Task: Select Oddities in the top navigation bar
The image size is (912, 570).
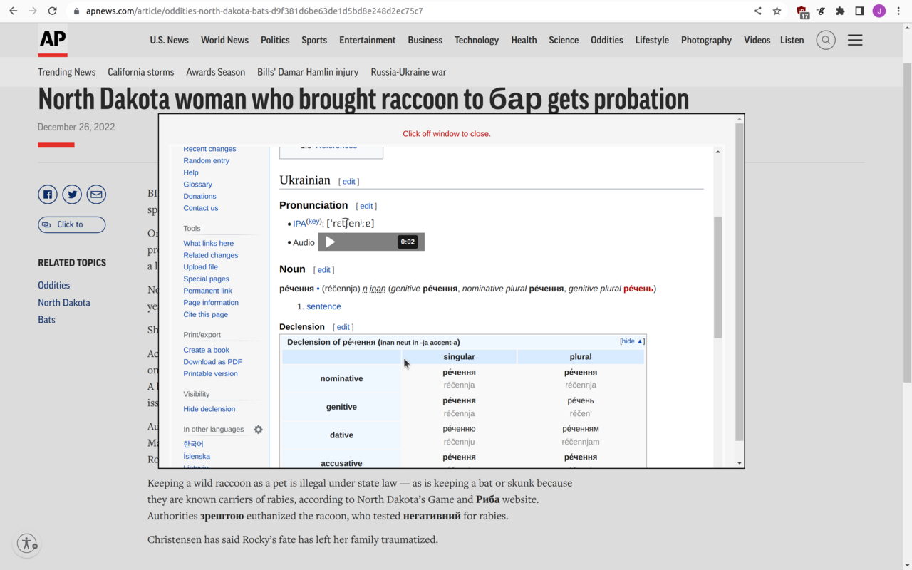Action: click(x=607, y=40)
